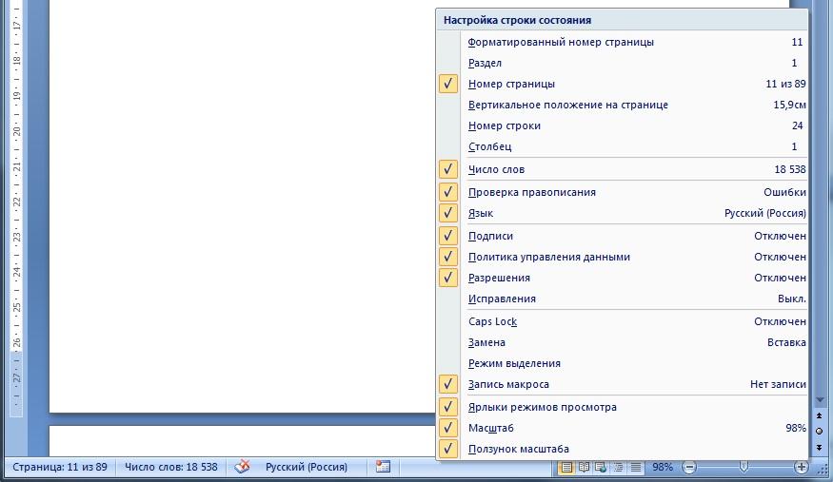Click the macro recording icon in status bar
The height and width of the screenshot is (482, 833).
click(383, 467)
